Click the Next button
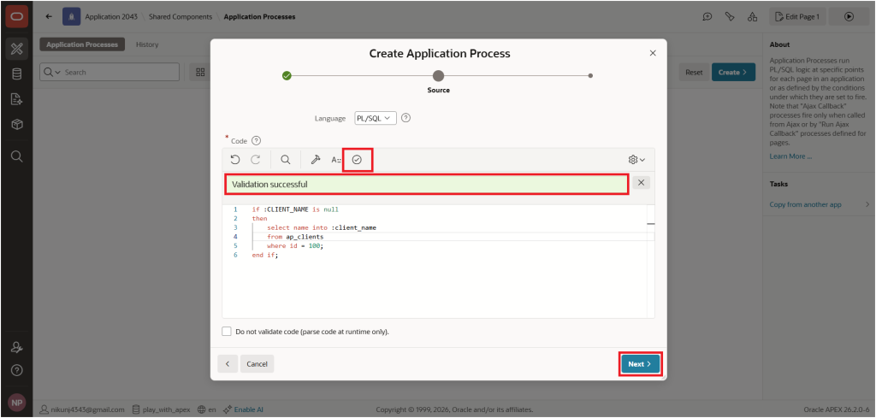The height and width of the screenshot is (418, 876). [640, 364]
